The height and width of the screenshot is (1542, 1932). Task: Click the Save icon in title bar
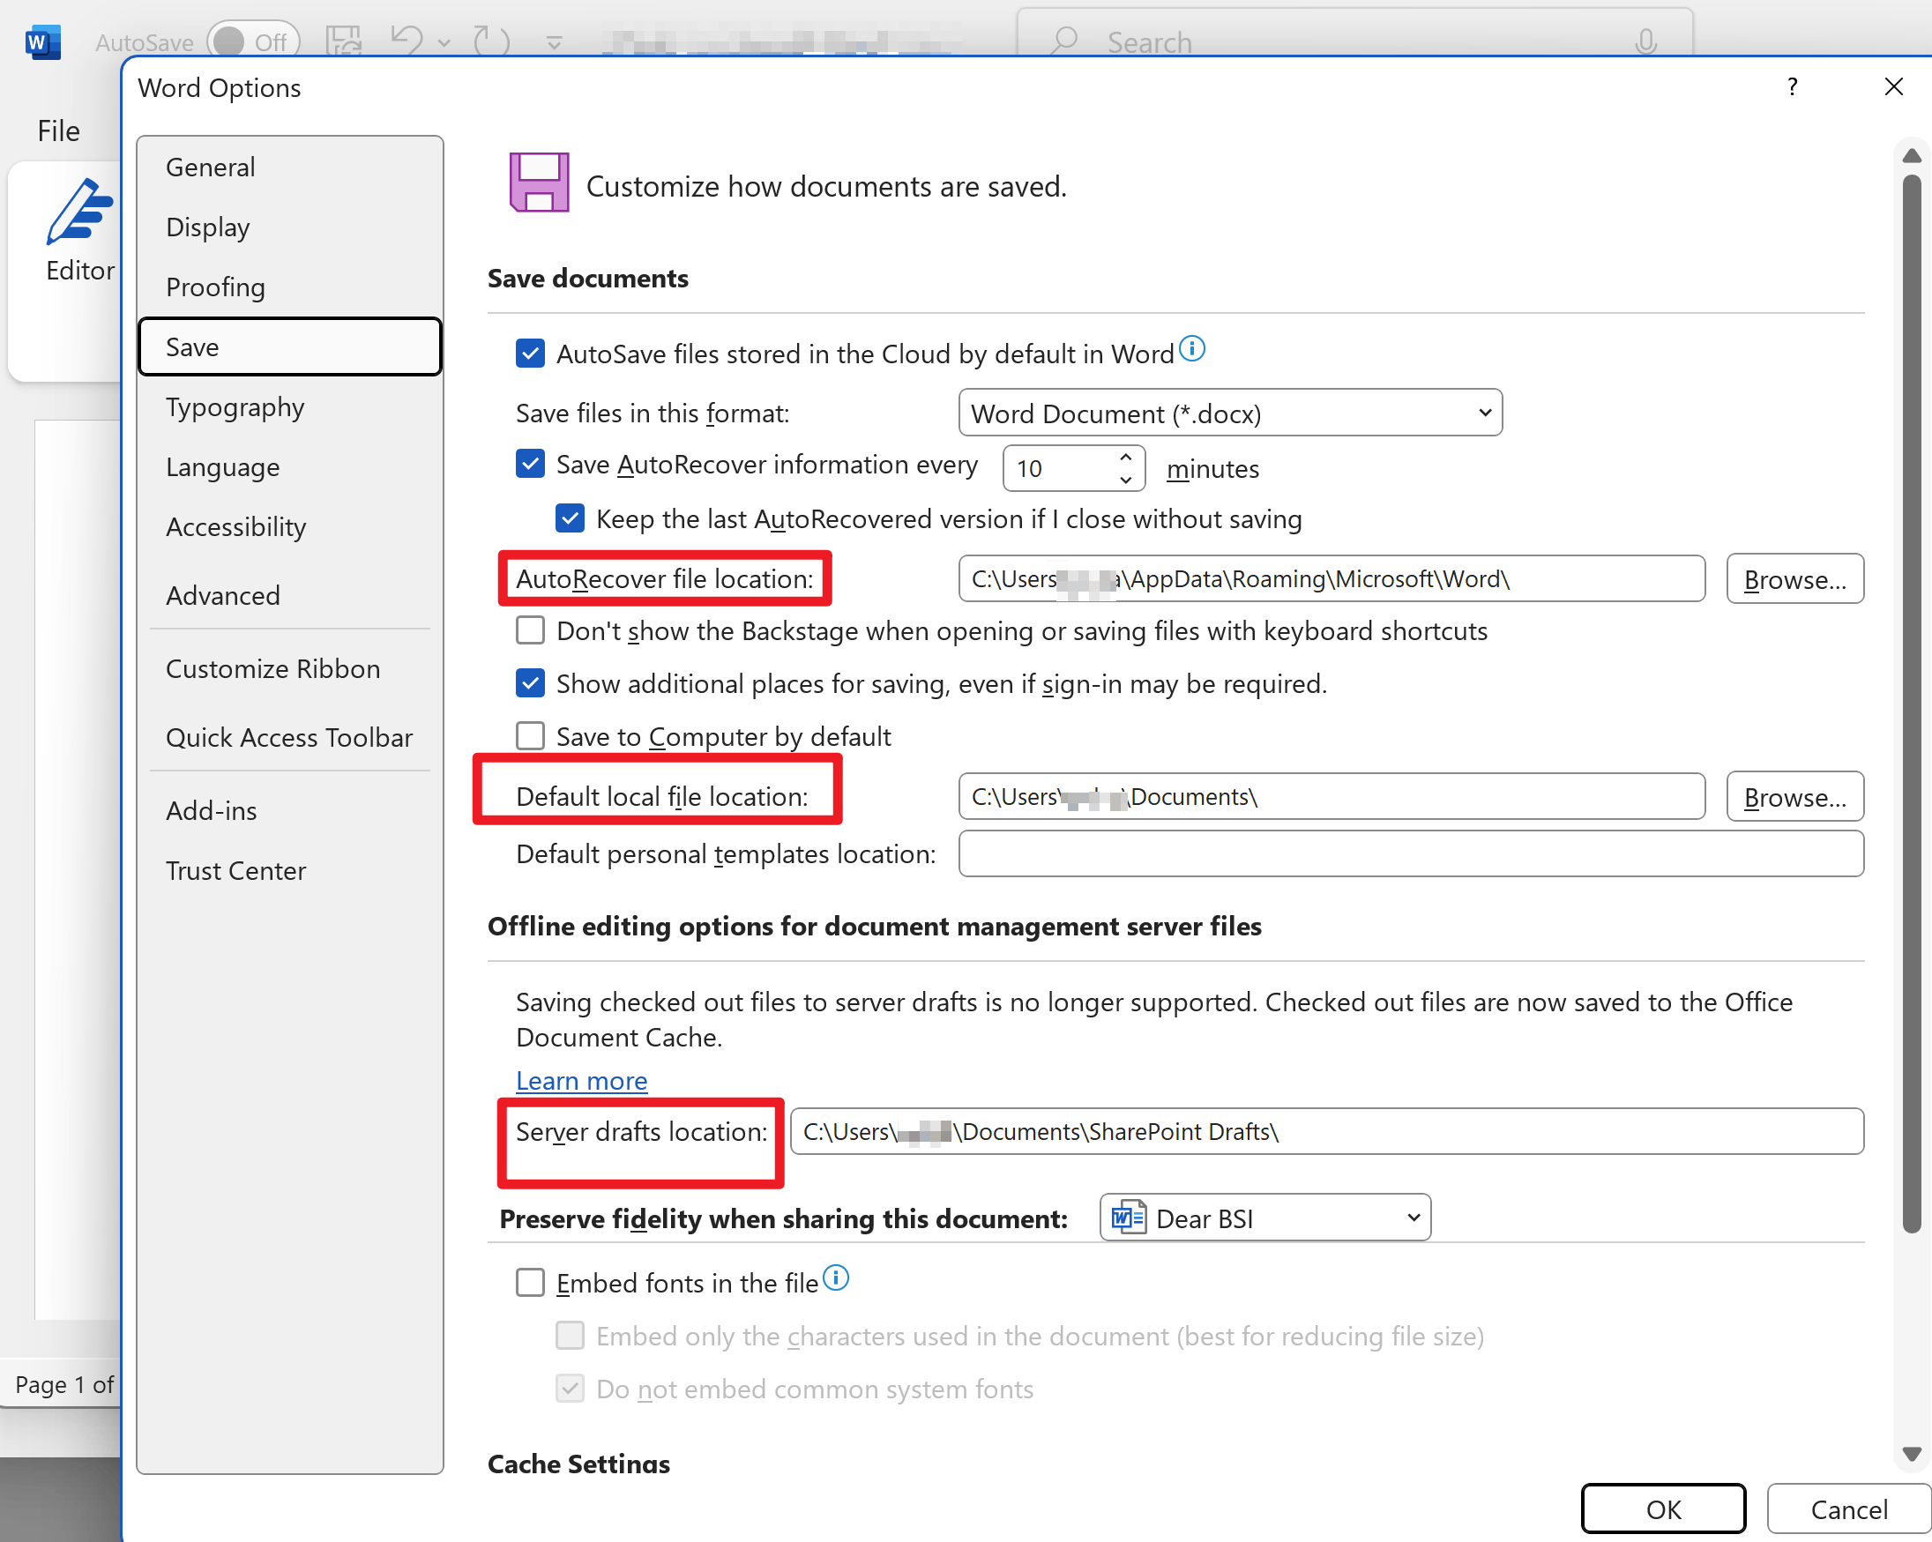[x=344, y=41]
